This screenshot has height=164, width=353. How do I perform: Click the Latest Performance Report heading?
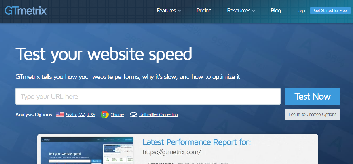196,142
